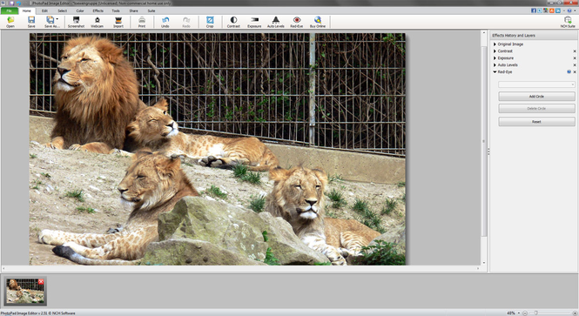
Task: Switch to the Select tab
Action: point(63,10)
